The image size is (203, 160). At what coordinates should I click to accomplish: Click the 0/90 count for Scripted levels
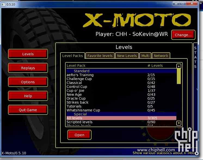[151, 122]
